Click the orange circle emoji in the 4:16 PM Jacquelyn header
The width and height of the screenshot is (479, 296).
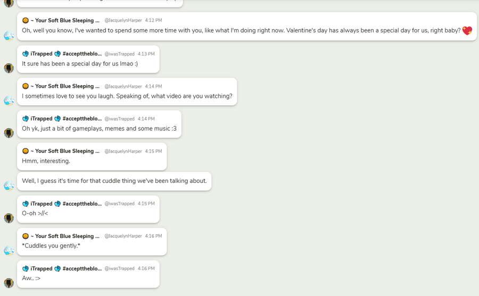[x=26, y=236]
